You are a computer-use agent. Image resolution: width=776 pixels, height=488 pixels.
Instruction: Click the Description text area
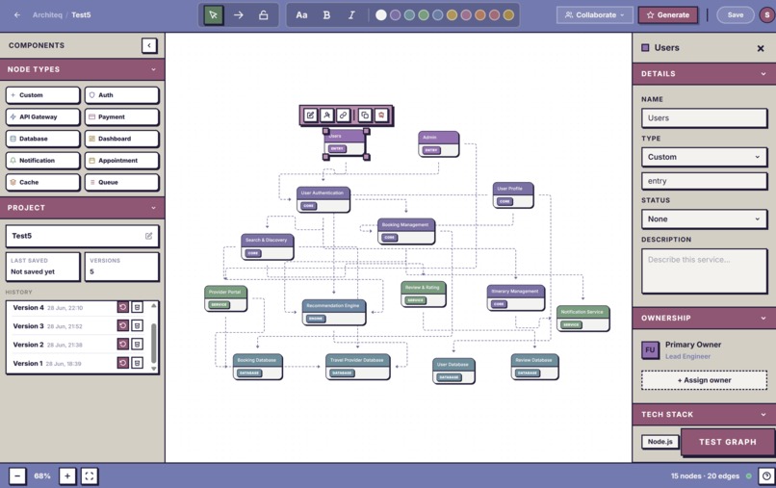[x=704, y=271]
